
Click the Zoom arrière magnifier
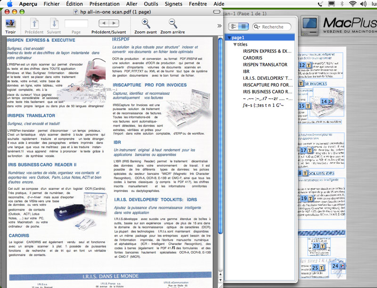172,23
